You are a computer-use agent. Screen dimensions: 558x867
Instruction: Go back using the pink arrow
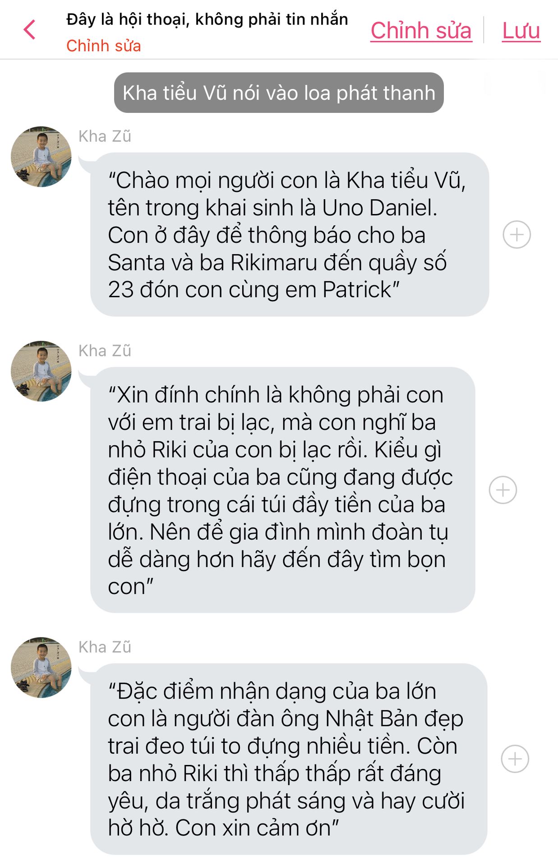[x=29, y=30]
